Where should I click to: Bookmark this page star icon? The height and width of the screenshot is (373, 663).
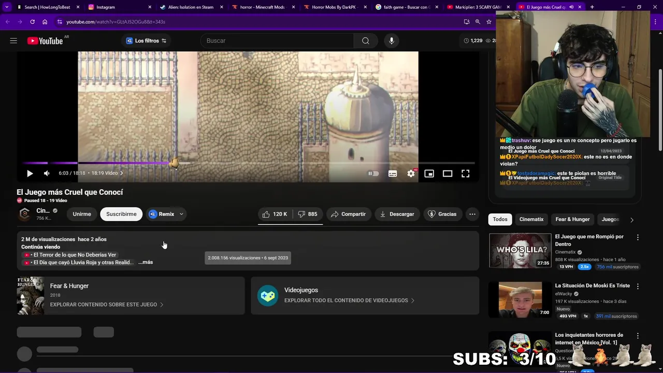click(x=488, y=22)
